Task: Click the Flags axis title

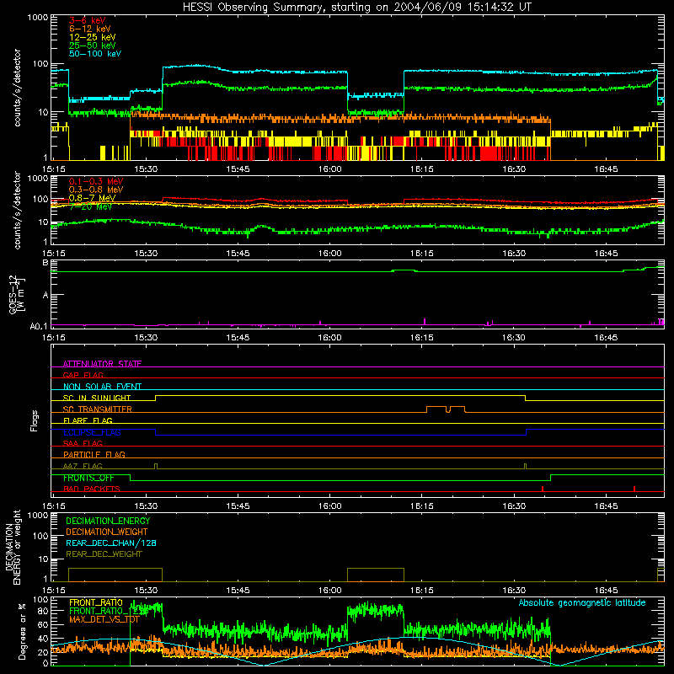Action: point(35,421)
